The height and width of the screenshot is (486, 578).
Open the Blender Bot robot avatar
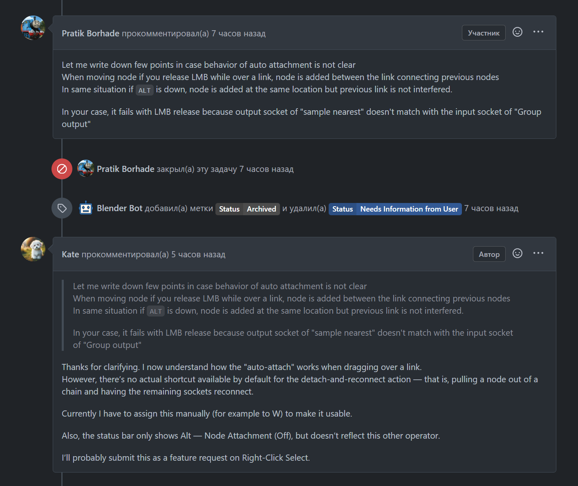point(86,208)
